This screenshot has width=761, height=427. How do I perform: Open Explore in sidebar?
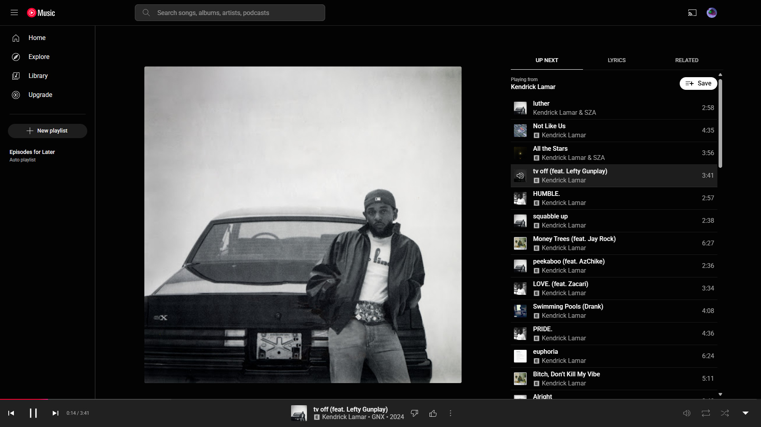[x=48, y=57]
